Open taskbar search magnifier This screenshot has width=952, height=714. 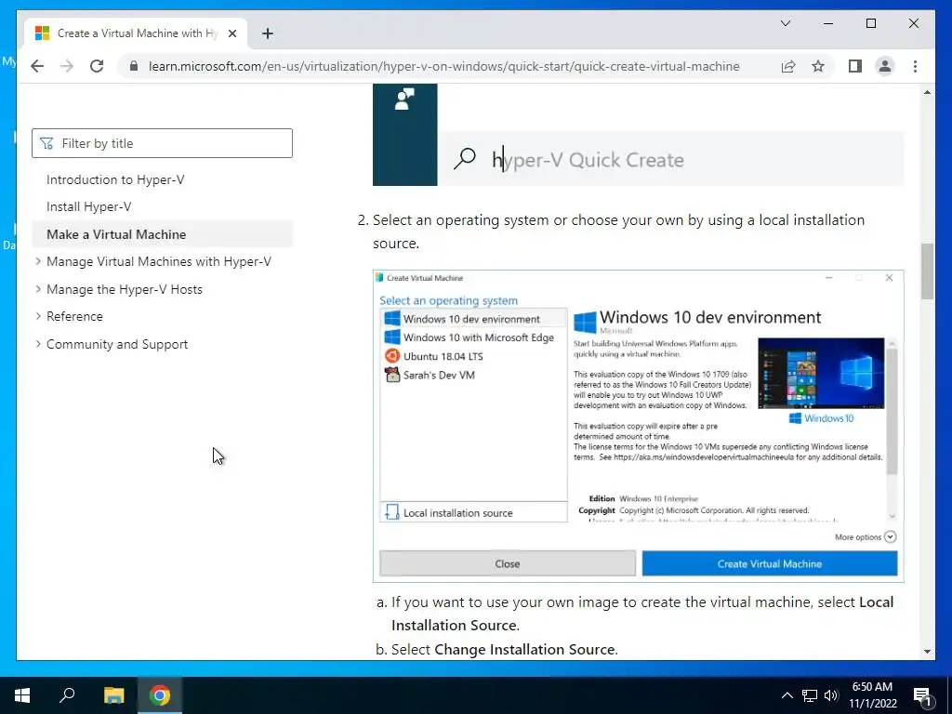pyautogui.click(x=67, y=695)
